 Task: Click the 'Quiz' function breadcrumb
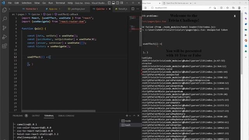[47, 14]
